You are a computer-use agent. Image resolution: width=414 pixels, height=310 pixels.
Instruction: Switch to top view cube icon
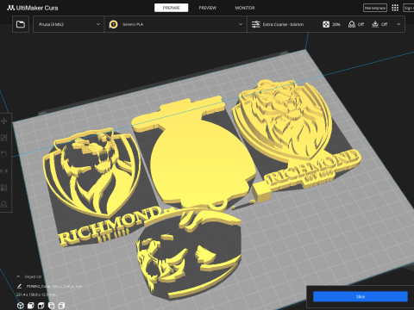coord(41,306)
